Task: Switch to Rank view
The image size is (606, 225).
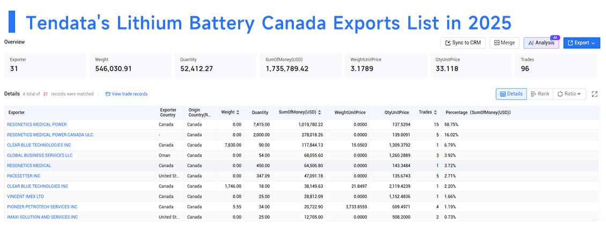Action: pyautogui.click(x=540, y=94)
